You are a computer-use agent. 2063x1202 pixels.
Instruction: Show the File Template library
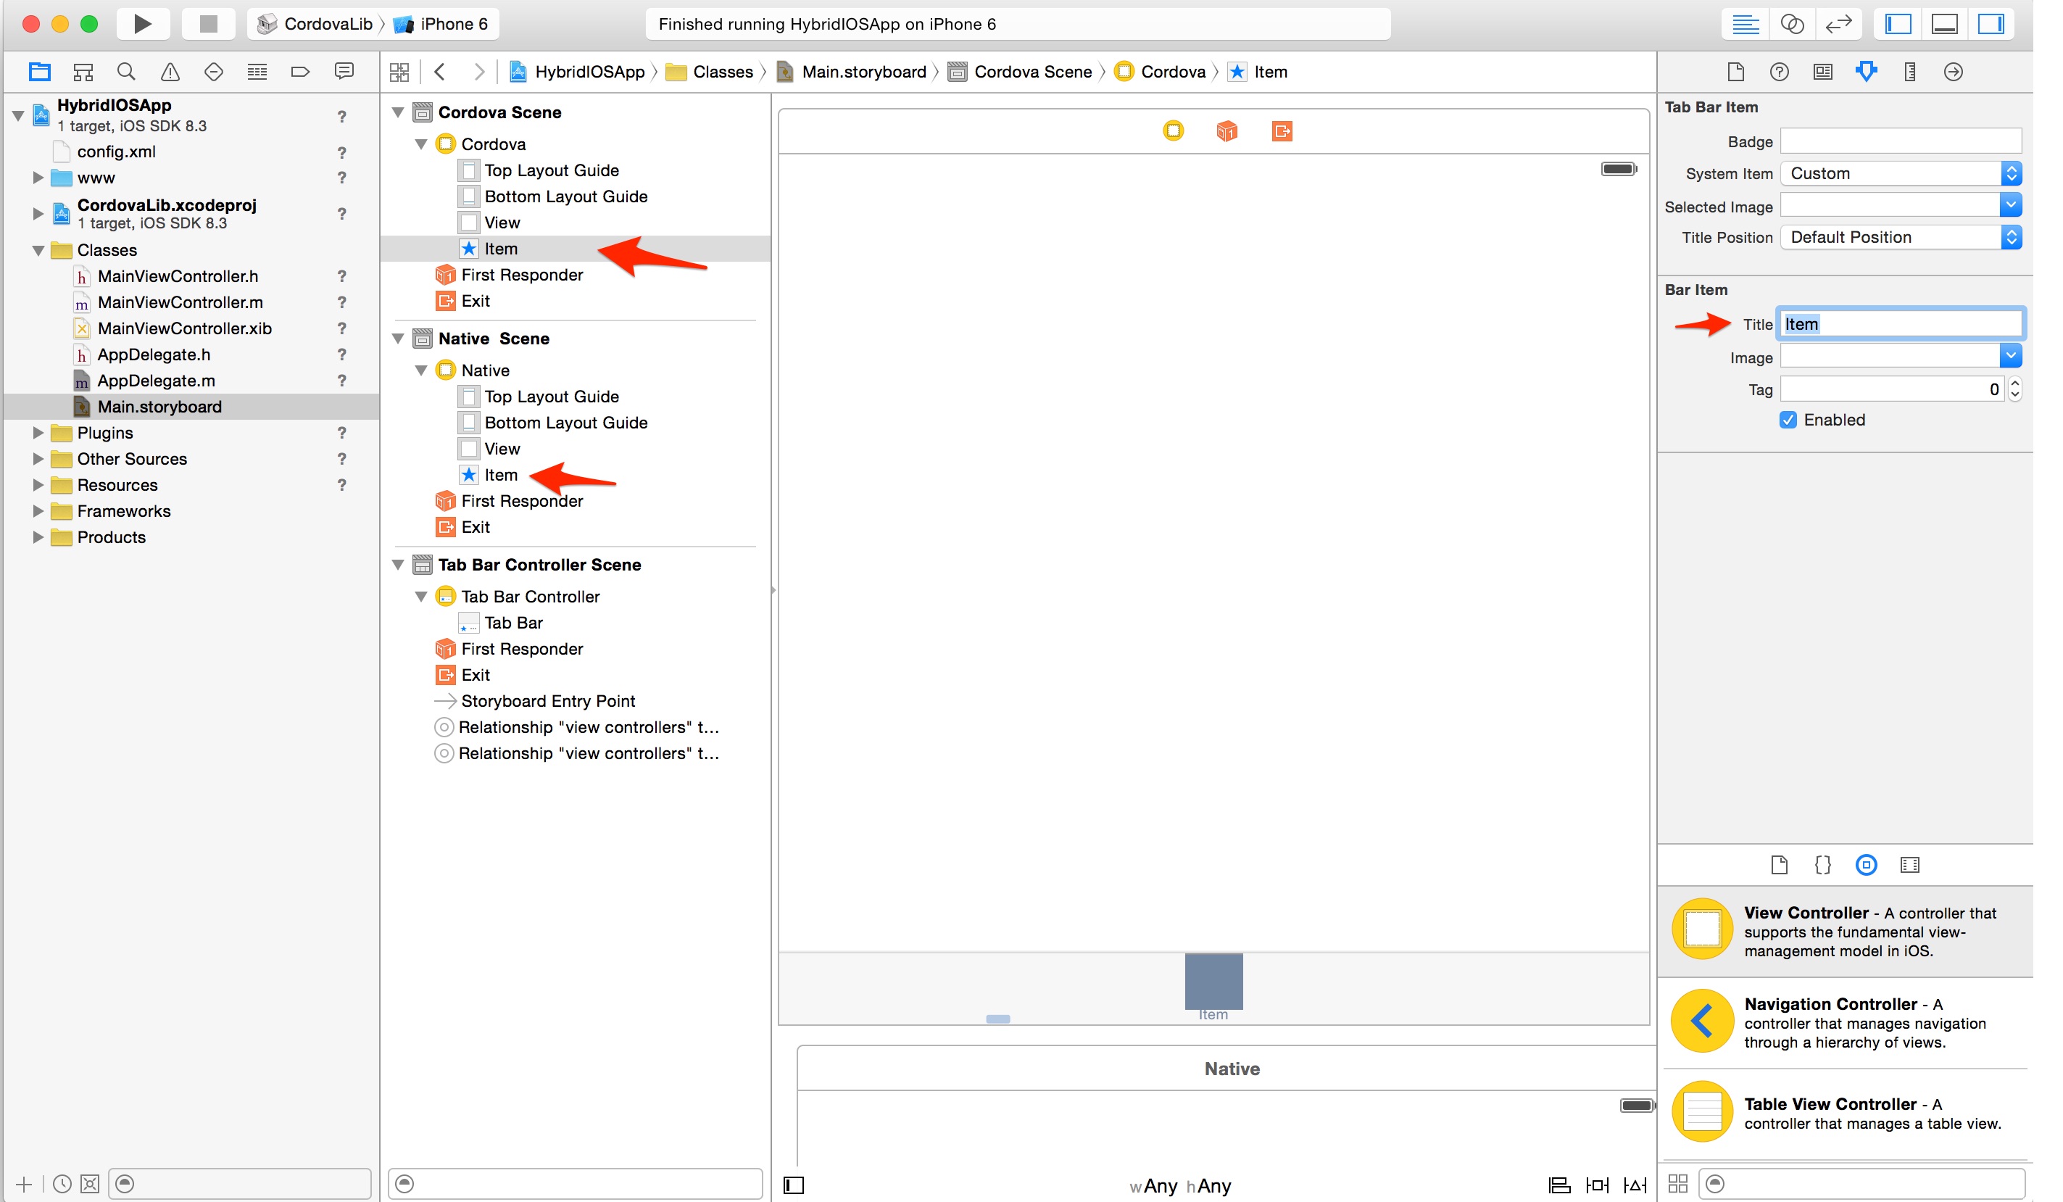pyautogui.click(x=1779, y=865)
